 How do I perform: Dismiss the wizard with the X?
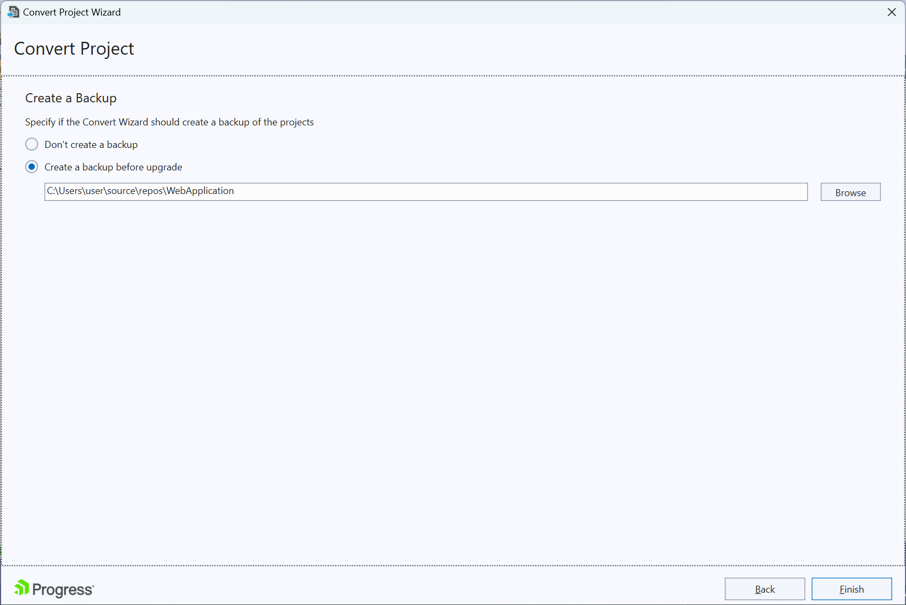(x=892, y=12)
